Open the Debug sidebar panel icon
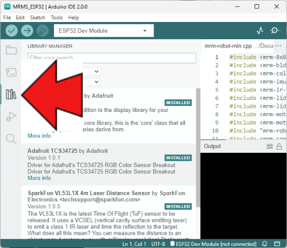 pos(11,116)
